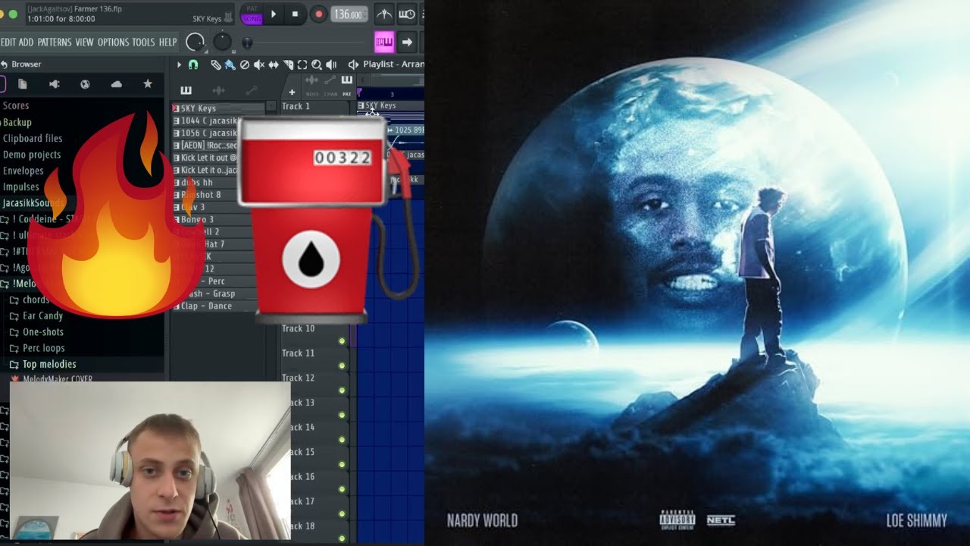Add a new pattern with plus button
The height and width of the screenshot is (546, 970).
click(x=292, y=93)
